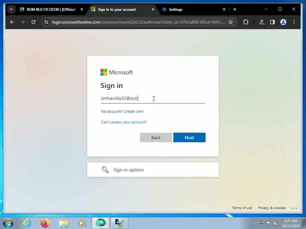Image resolution: width=306 pixels, height=229 pixels.
Task: Open the taskbar clock showing 5:27 AM
Action: (291, 223)
